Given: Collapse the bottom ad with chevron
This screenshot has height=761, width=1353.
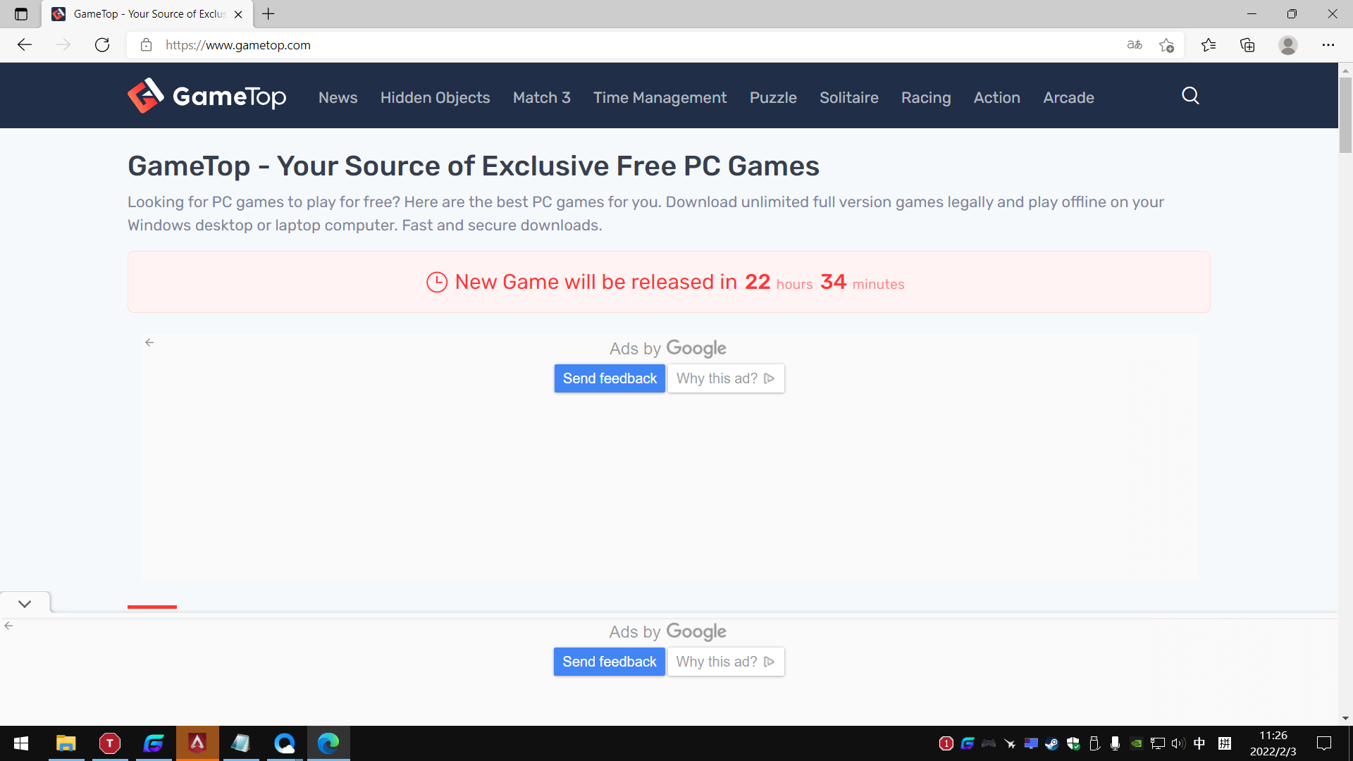Looking at the screenshot, I should (25, 604).
